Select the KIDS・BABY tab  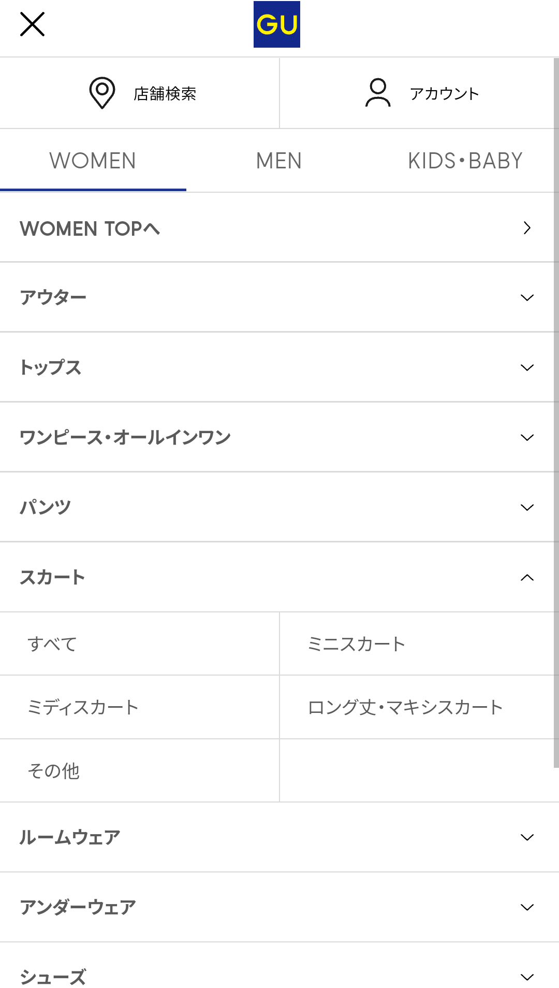pyautogui.click(x=465, y=161)
